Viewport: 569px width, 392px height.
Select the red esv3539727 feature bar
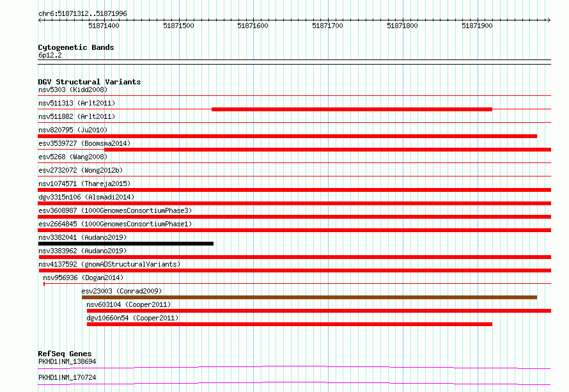(328, 150)
